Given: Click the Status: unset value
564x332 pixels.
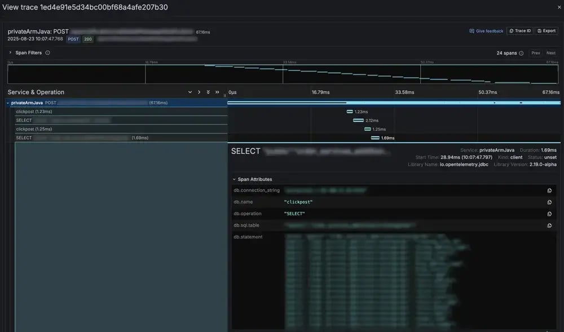Looking at the screenshot, I should point(550,157).
